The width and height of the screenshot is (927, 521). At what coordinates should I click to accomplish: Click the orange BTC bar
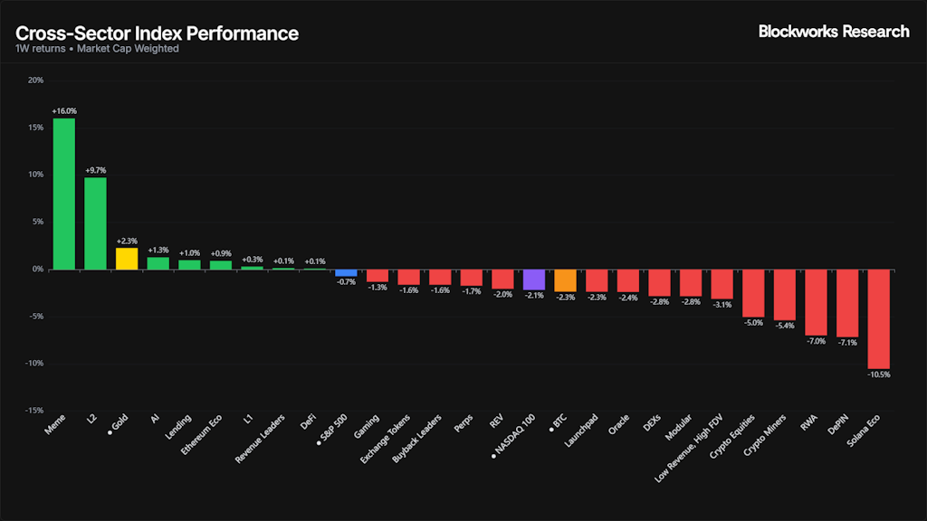pos(566,280)
